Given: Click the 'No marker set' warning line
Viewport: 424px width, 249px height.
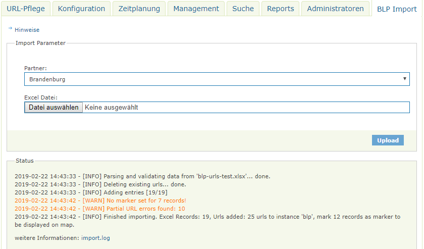Looking at the screenshot, I should pyautogui.click(x=100, y=201).
